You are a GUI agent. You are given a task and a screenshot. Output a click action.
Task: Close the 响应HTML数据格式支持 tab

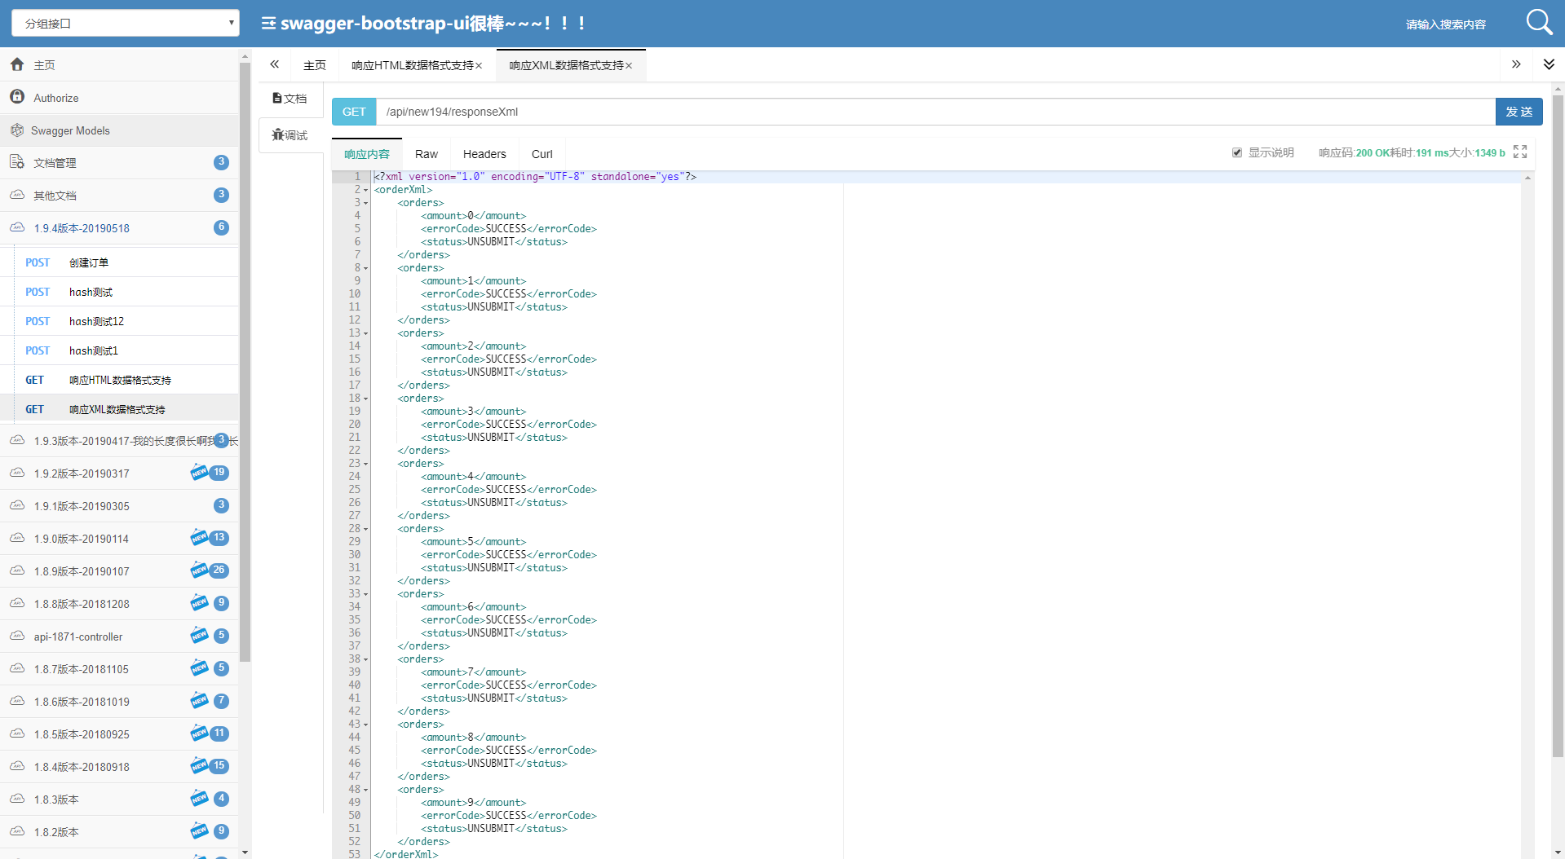479,65
